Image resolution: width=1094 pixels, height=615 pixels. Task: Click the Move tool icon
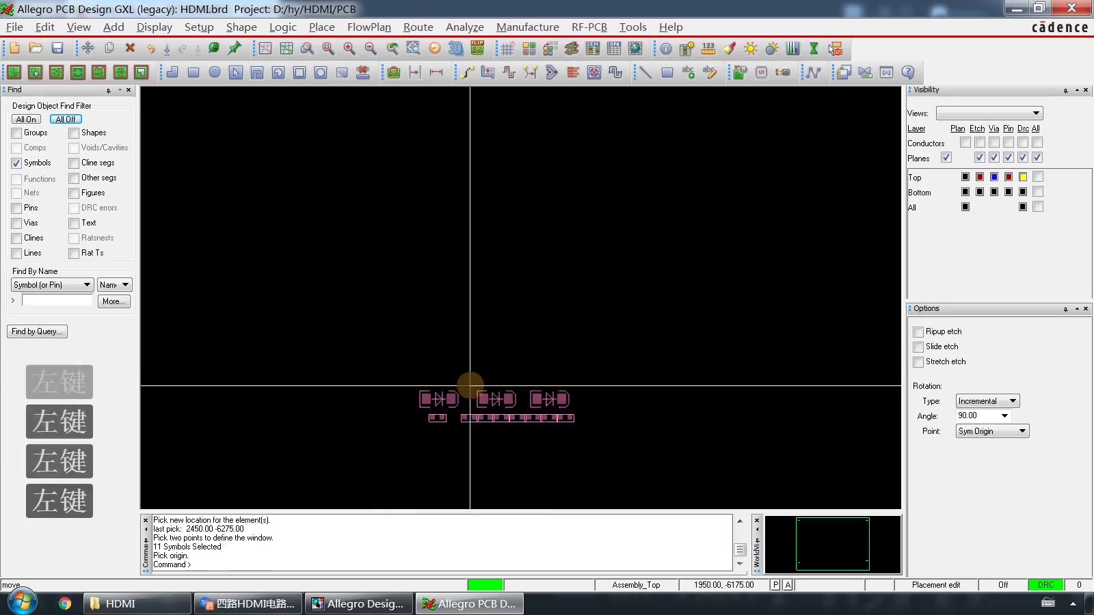point(88,48)
